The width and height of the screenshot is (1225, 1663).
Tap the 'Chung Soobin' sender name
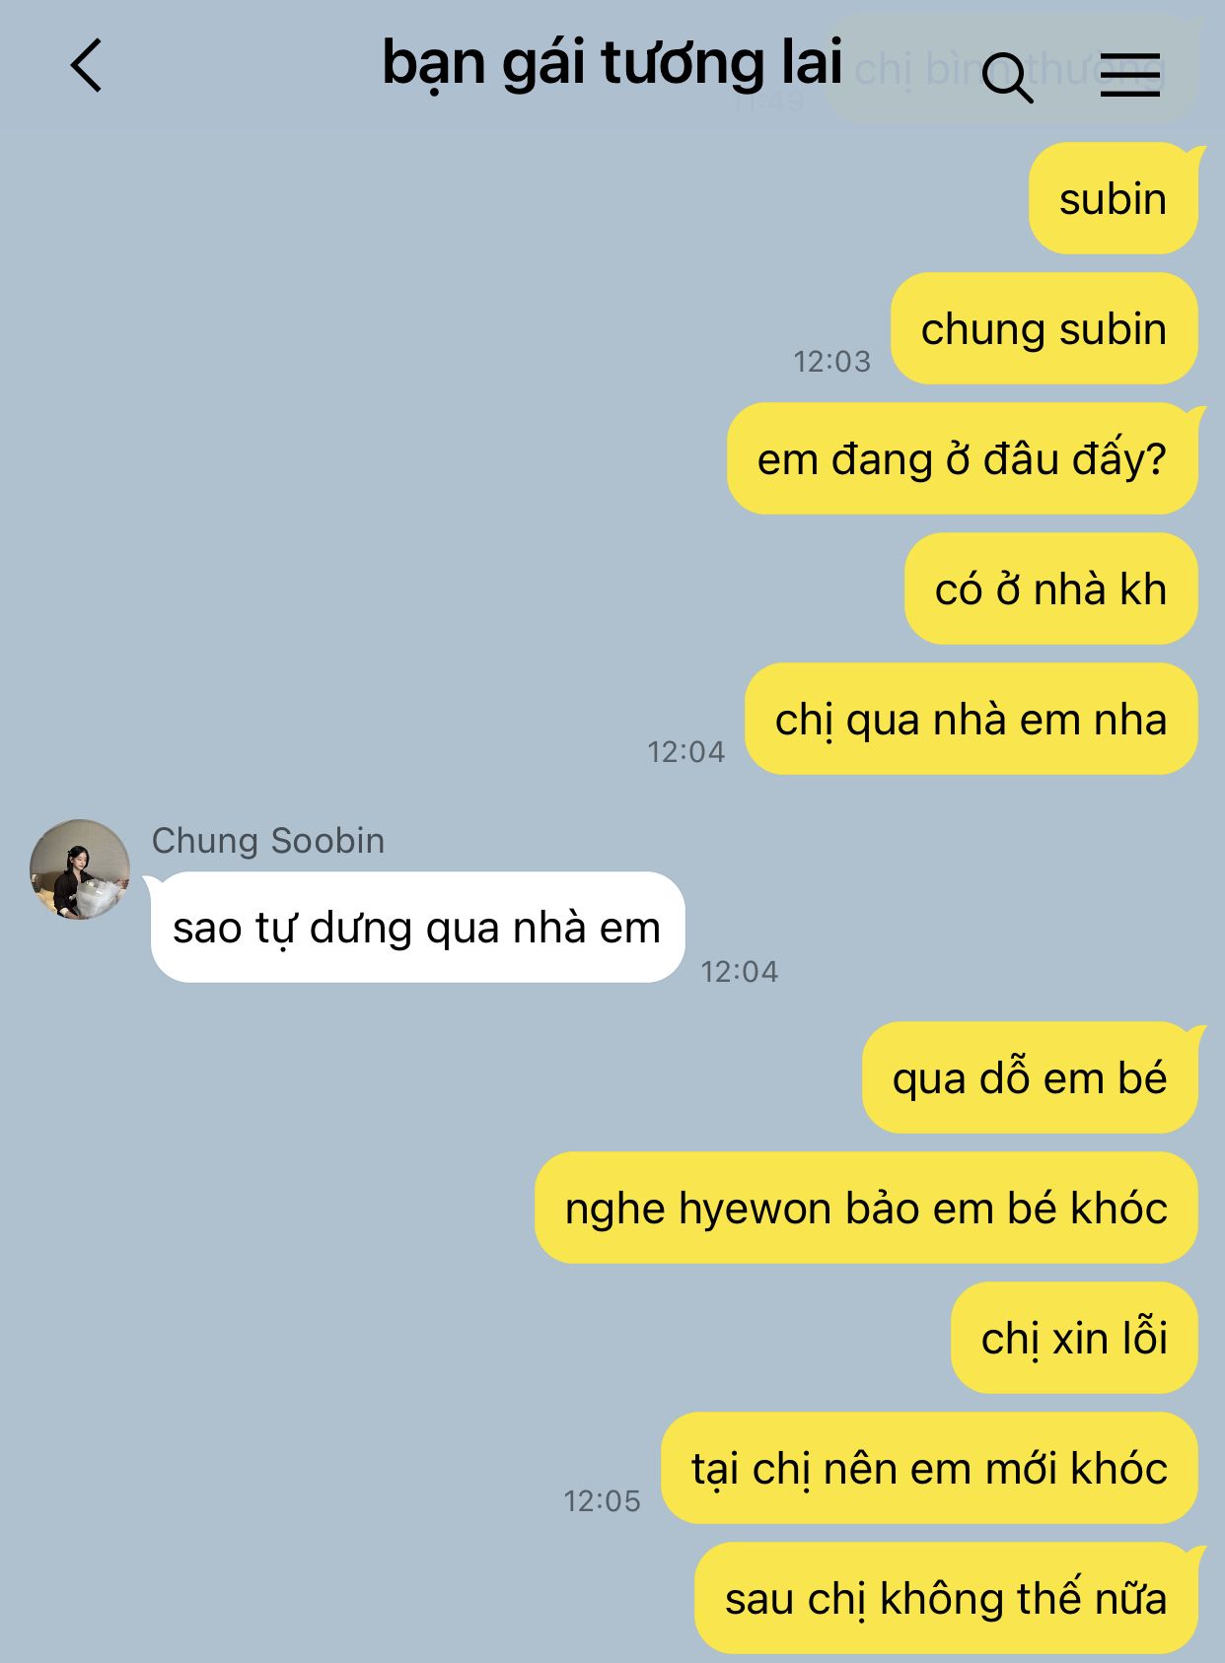point(268,841)
